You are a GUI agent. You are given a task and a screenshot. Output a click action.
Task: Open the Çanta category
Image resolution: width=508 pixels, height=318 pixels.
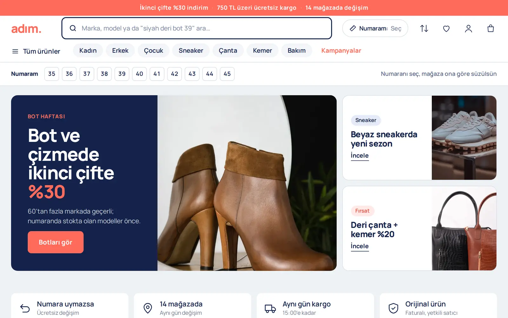tap(228, 51)
